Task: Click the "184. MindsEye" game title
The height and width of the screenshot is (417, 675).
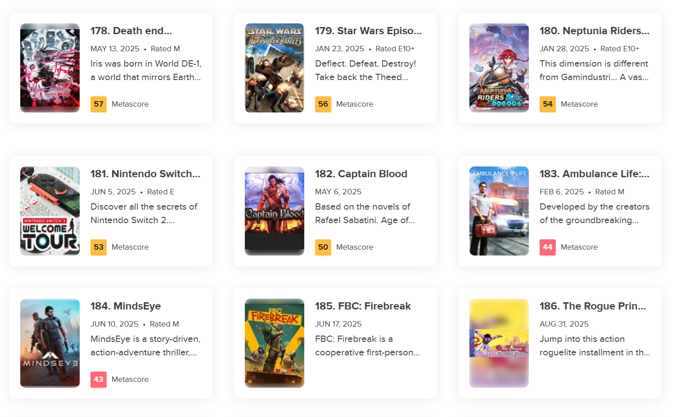Action: [x=126, y=306]
